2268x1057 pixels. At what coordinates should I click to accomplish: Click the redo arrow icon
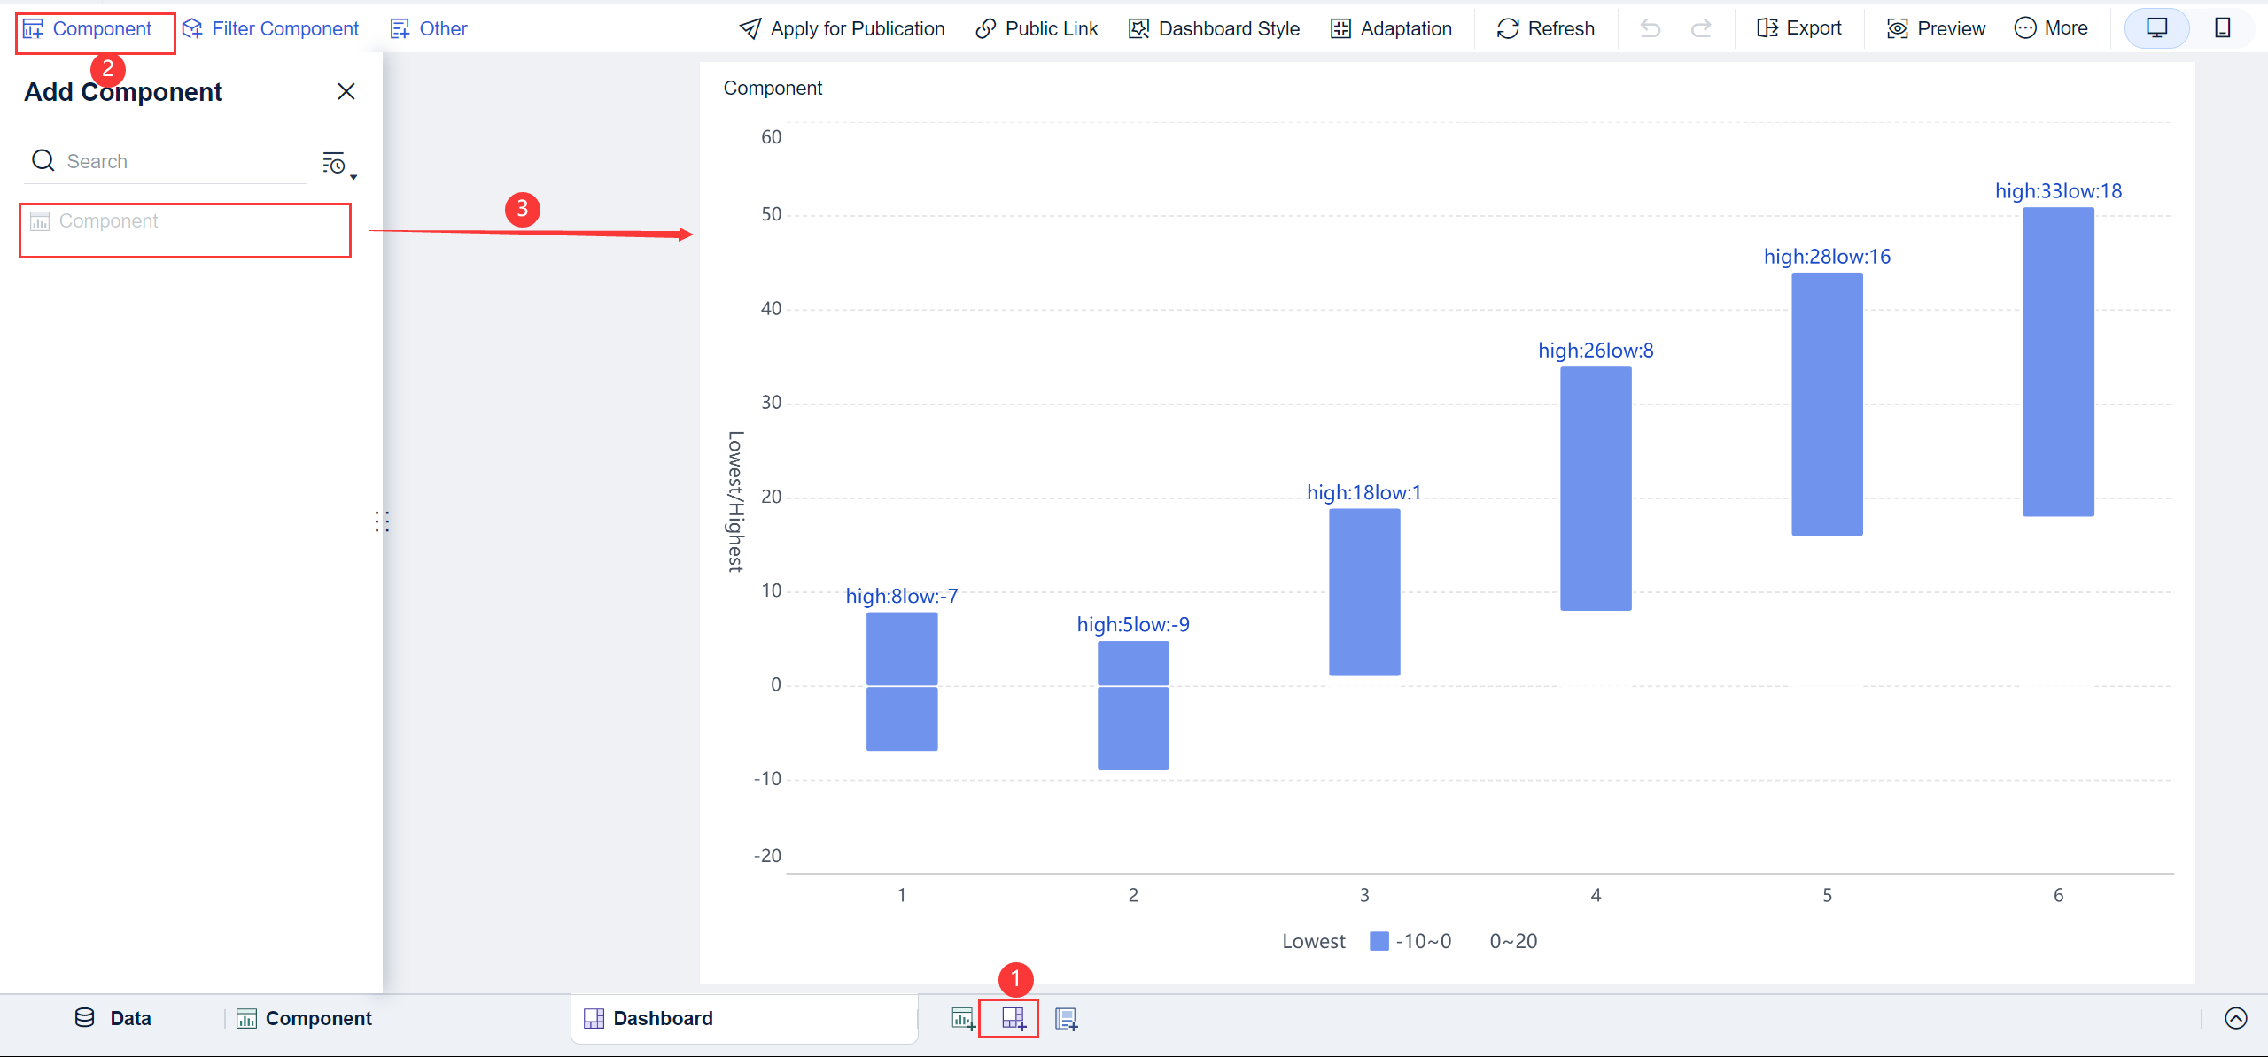coord(1701,28)
